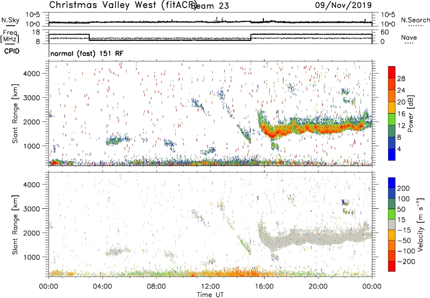
Task: Click the gray segment of the velocity colorbar
Action: pyautogui.click(x=392, y=224)
